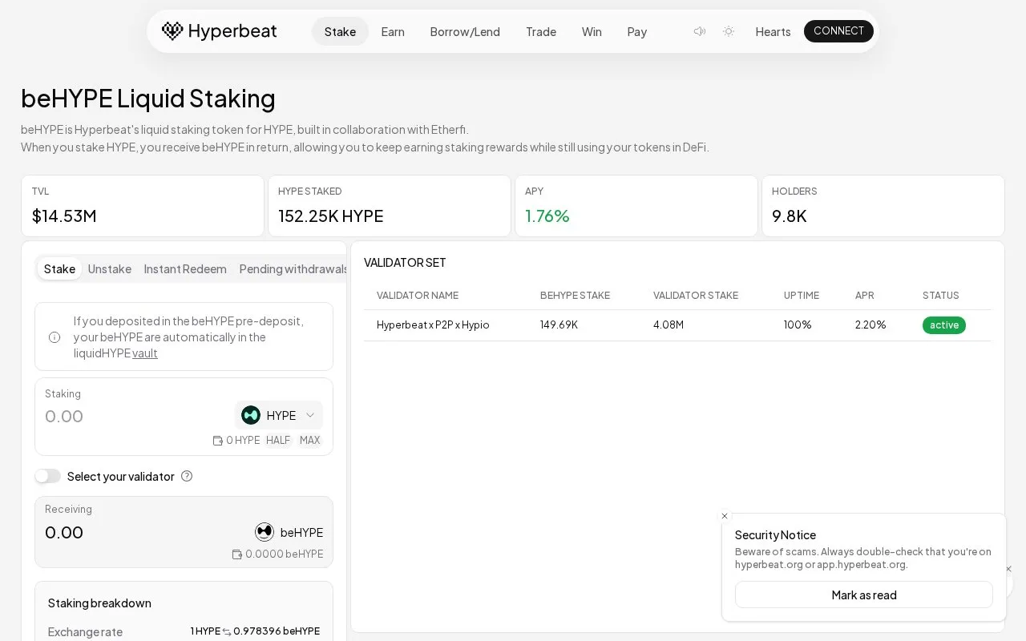The image size is (1026, 641).
Task: Click the wallet icon beside 0.0000 beHYPE
Action: click(236, 554)
